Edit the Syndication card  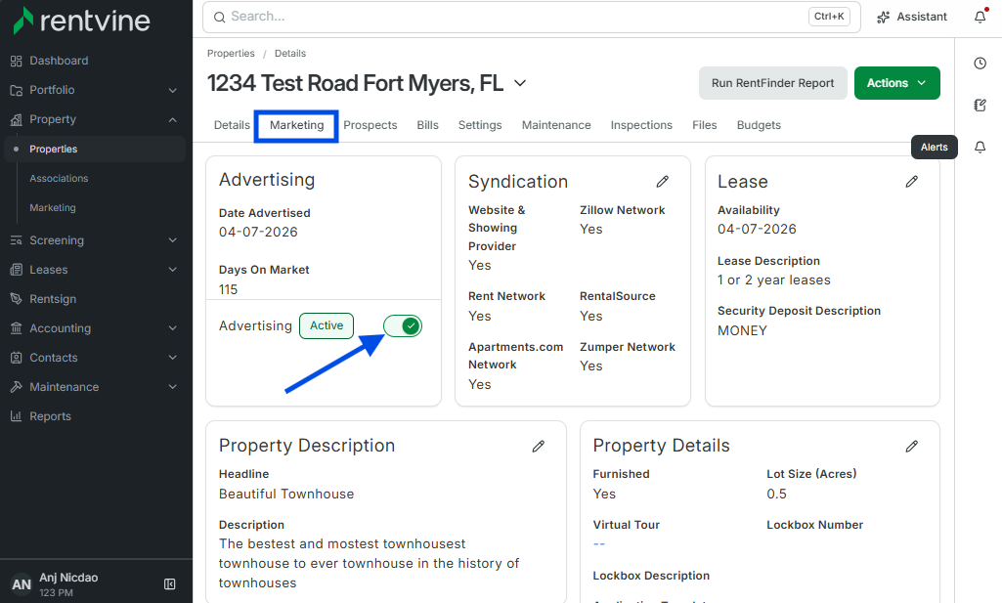(663, 182)
